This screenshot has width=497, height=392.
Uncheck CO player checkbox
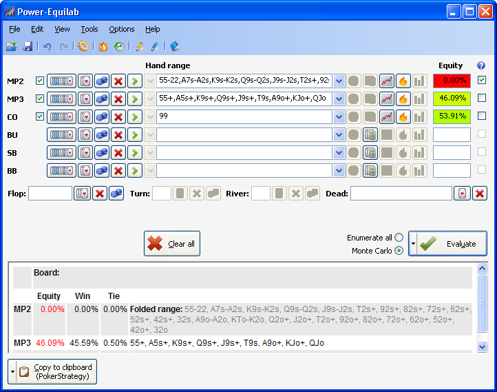(40, 116)
